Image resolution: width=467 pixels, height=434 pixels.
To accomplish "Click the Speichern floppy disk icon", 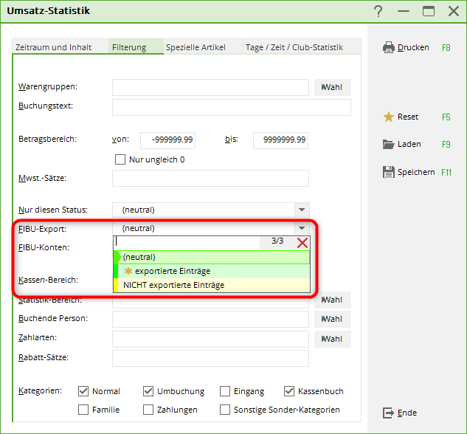I will (389, 172).
